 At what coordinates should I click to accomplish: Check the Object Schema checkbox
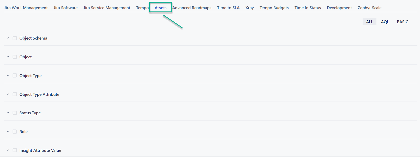pos(15,38)
